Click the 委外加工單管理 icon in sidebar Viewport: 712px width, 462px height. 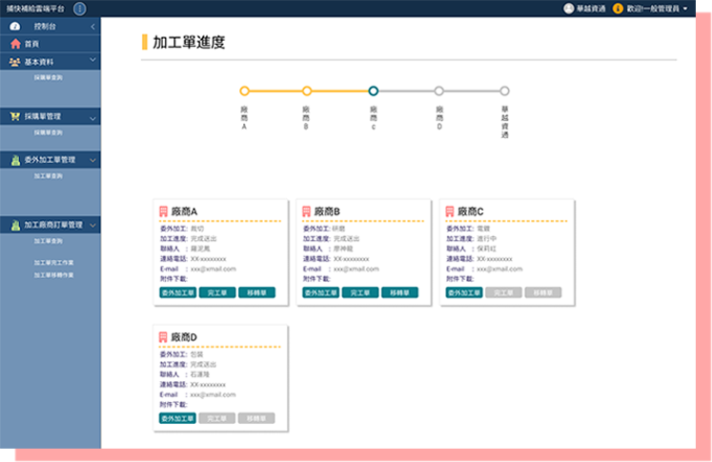(15, 160)
